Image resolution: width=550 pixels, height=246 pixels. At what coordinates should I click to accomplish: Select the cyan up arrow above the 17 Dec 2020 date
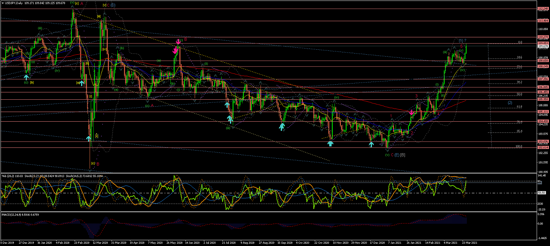(x=371, y=144)
